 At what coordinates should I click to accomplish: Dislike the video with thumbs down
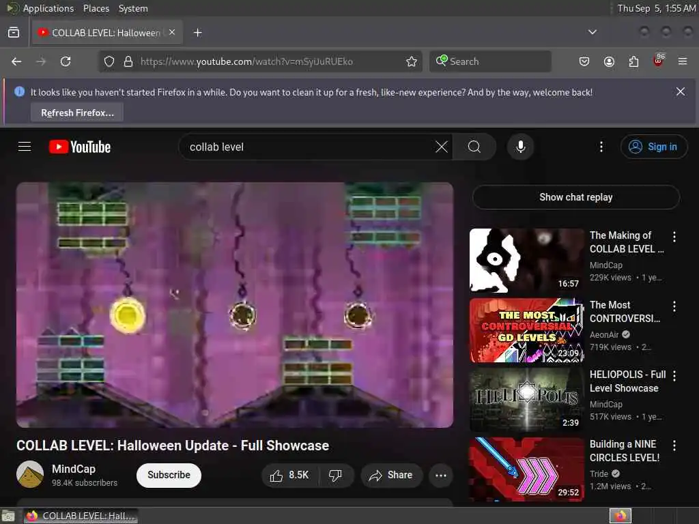click(336, 475)
